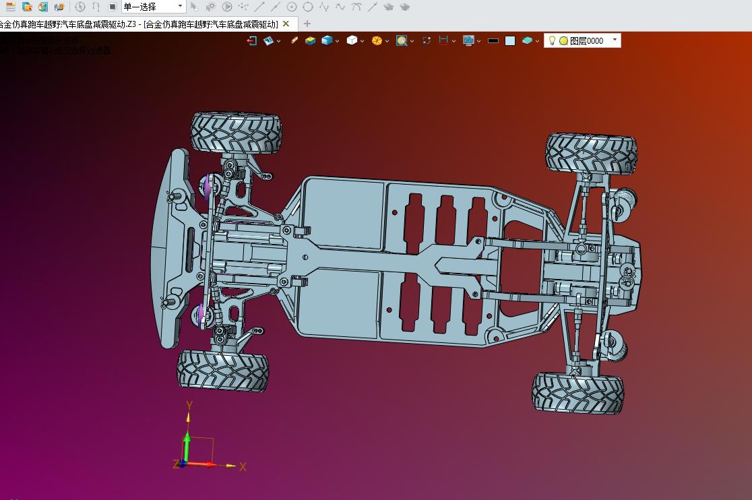Click the black color swatch

tap(493, 40)
